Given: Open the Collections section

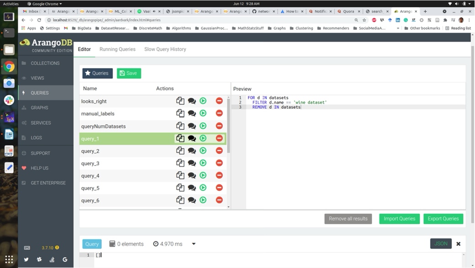Looking at the screenshot, I should pos(45,63).
